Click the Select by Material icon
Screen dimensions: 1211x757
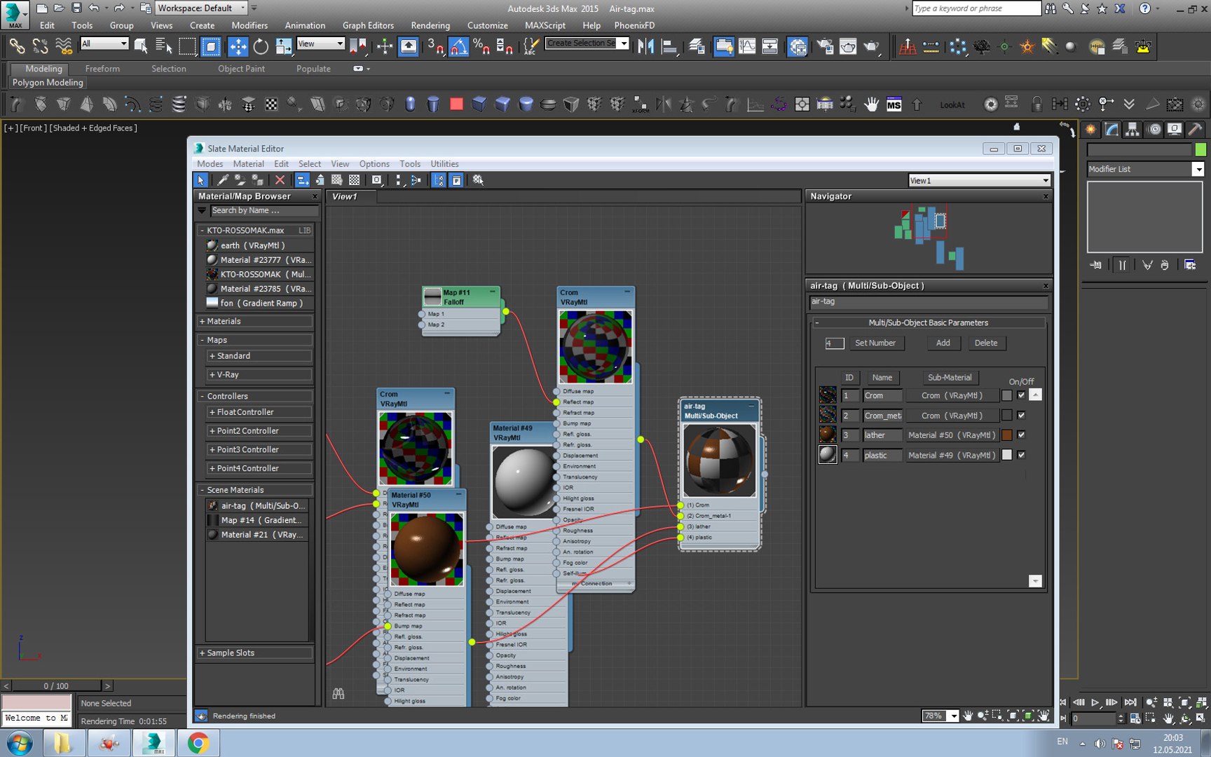click(478, 180)
